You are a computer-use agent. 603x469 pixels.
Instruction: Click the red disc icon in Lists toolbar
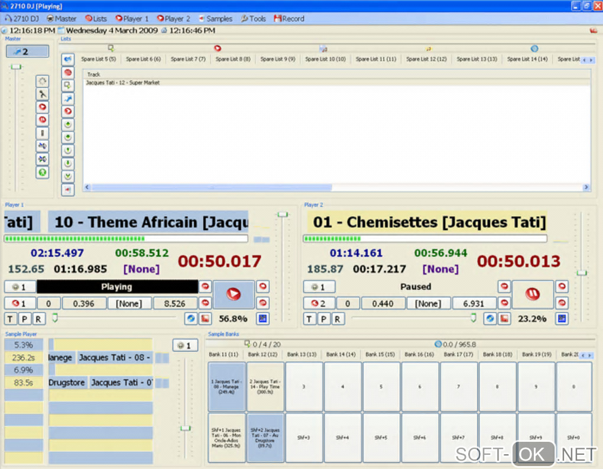click(67, 72)
